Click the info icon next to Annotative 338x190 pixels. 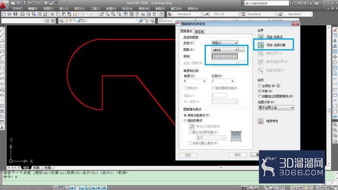click(x=278, y=86)
